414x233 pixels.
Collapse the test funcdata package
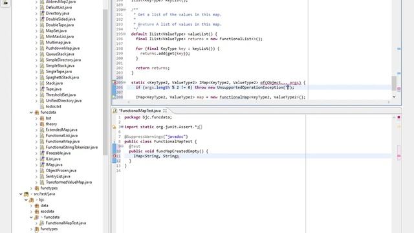(x=31, y=217)
